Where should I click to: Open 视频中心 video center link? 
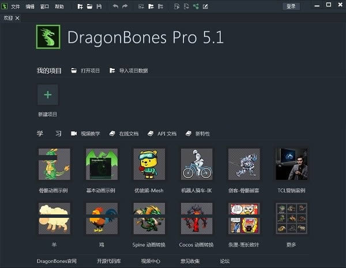pos(151,261)
